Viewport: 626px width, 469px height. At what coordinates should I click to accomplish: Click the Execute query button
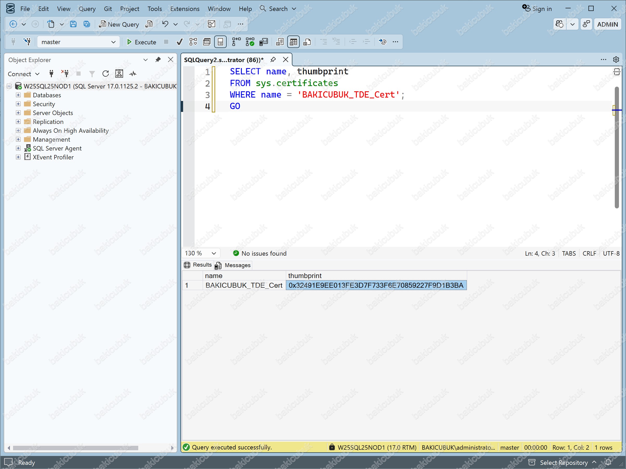[141, 42]
